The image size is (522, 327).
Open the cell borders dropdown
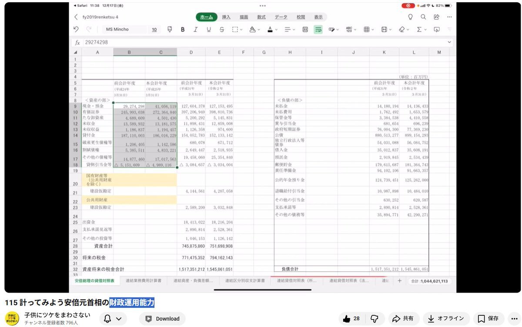pos(368,30)
